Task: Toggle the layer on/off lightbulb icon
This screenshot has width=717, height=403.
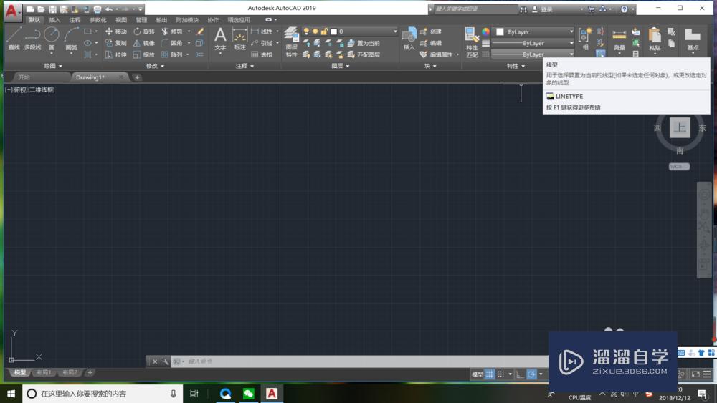Action: pos(306,31)
